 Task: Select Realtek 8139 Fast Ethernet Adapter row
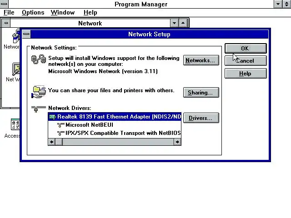pyautogui.click(x=115, y=117)
